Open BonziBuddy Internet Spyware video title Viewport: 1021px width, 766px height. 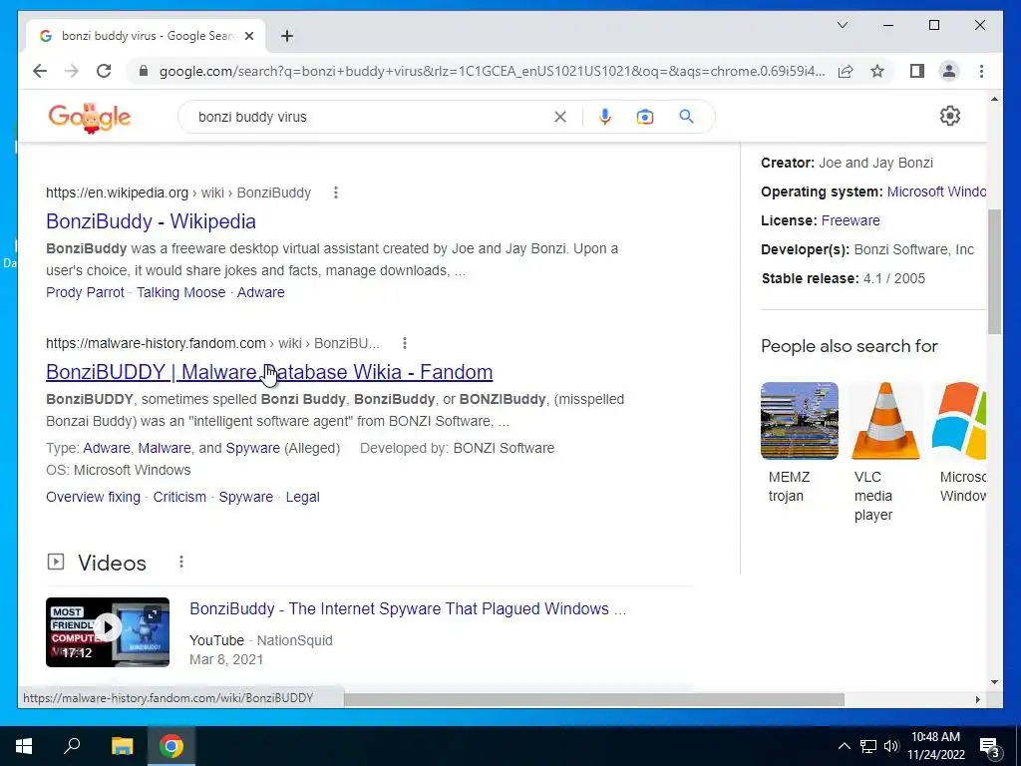408,609
